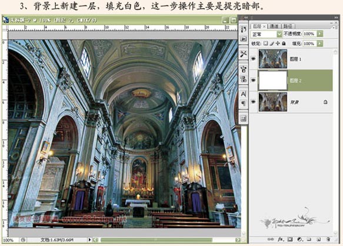The image size is (343, 246).
Task: Open the 不透明度 slider arrow
Action: click(320, 34)
